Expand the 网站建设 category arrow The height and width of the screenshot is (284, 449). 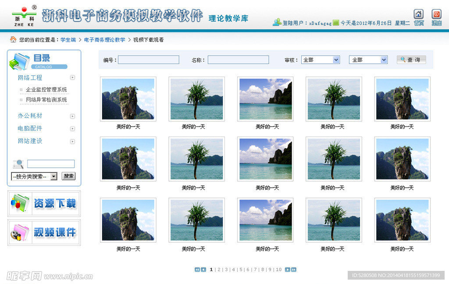point(72,141)
